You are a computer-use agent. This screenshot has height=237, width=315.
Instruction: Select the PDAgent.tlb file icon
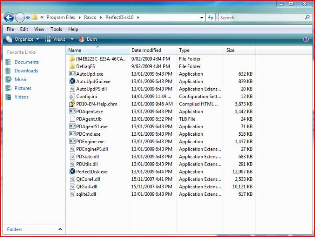pyautogui.click(x=72, y=119)
